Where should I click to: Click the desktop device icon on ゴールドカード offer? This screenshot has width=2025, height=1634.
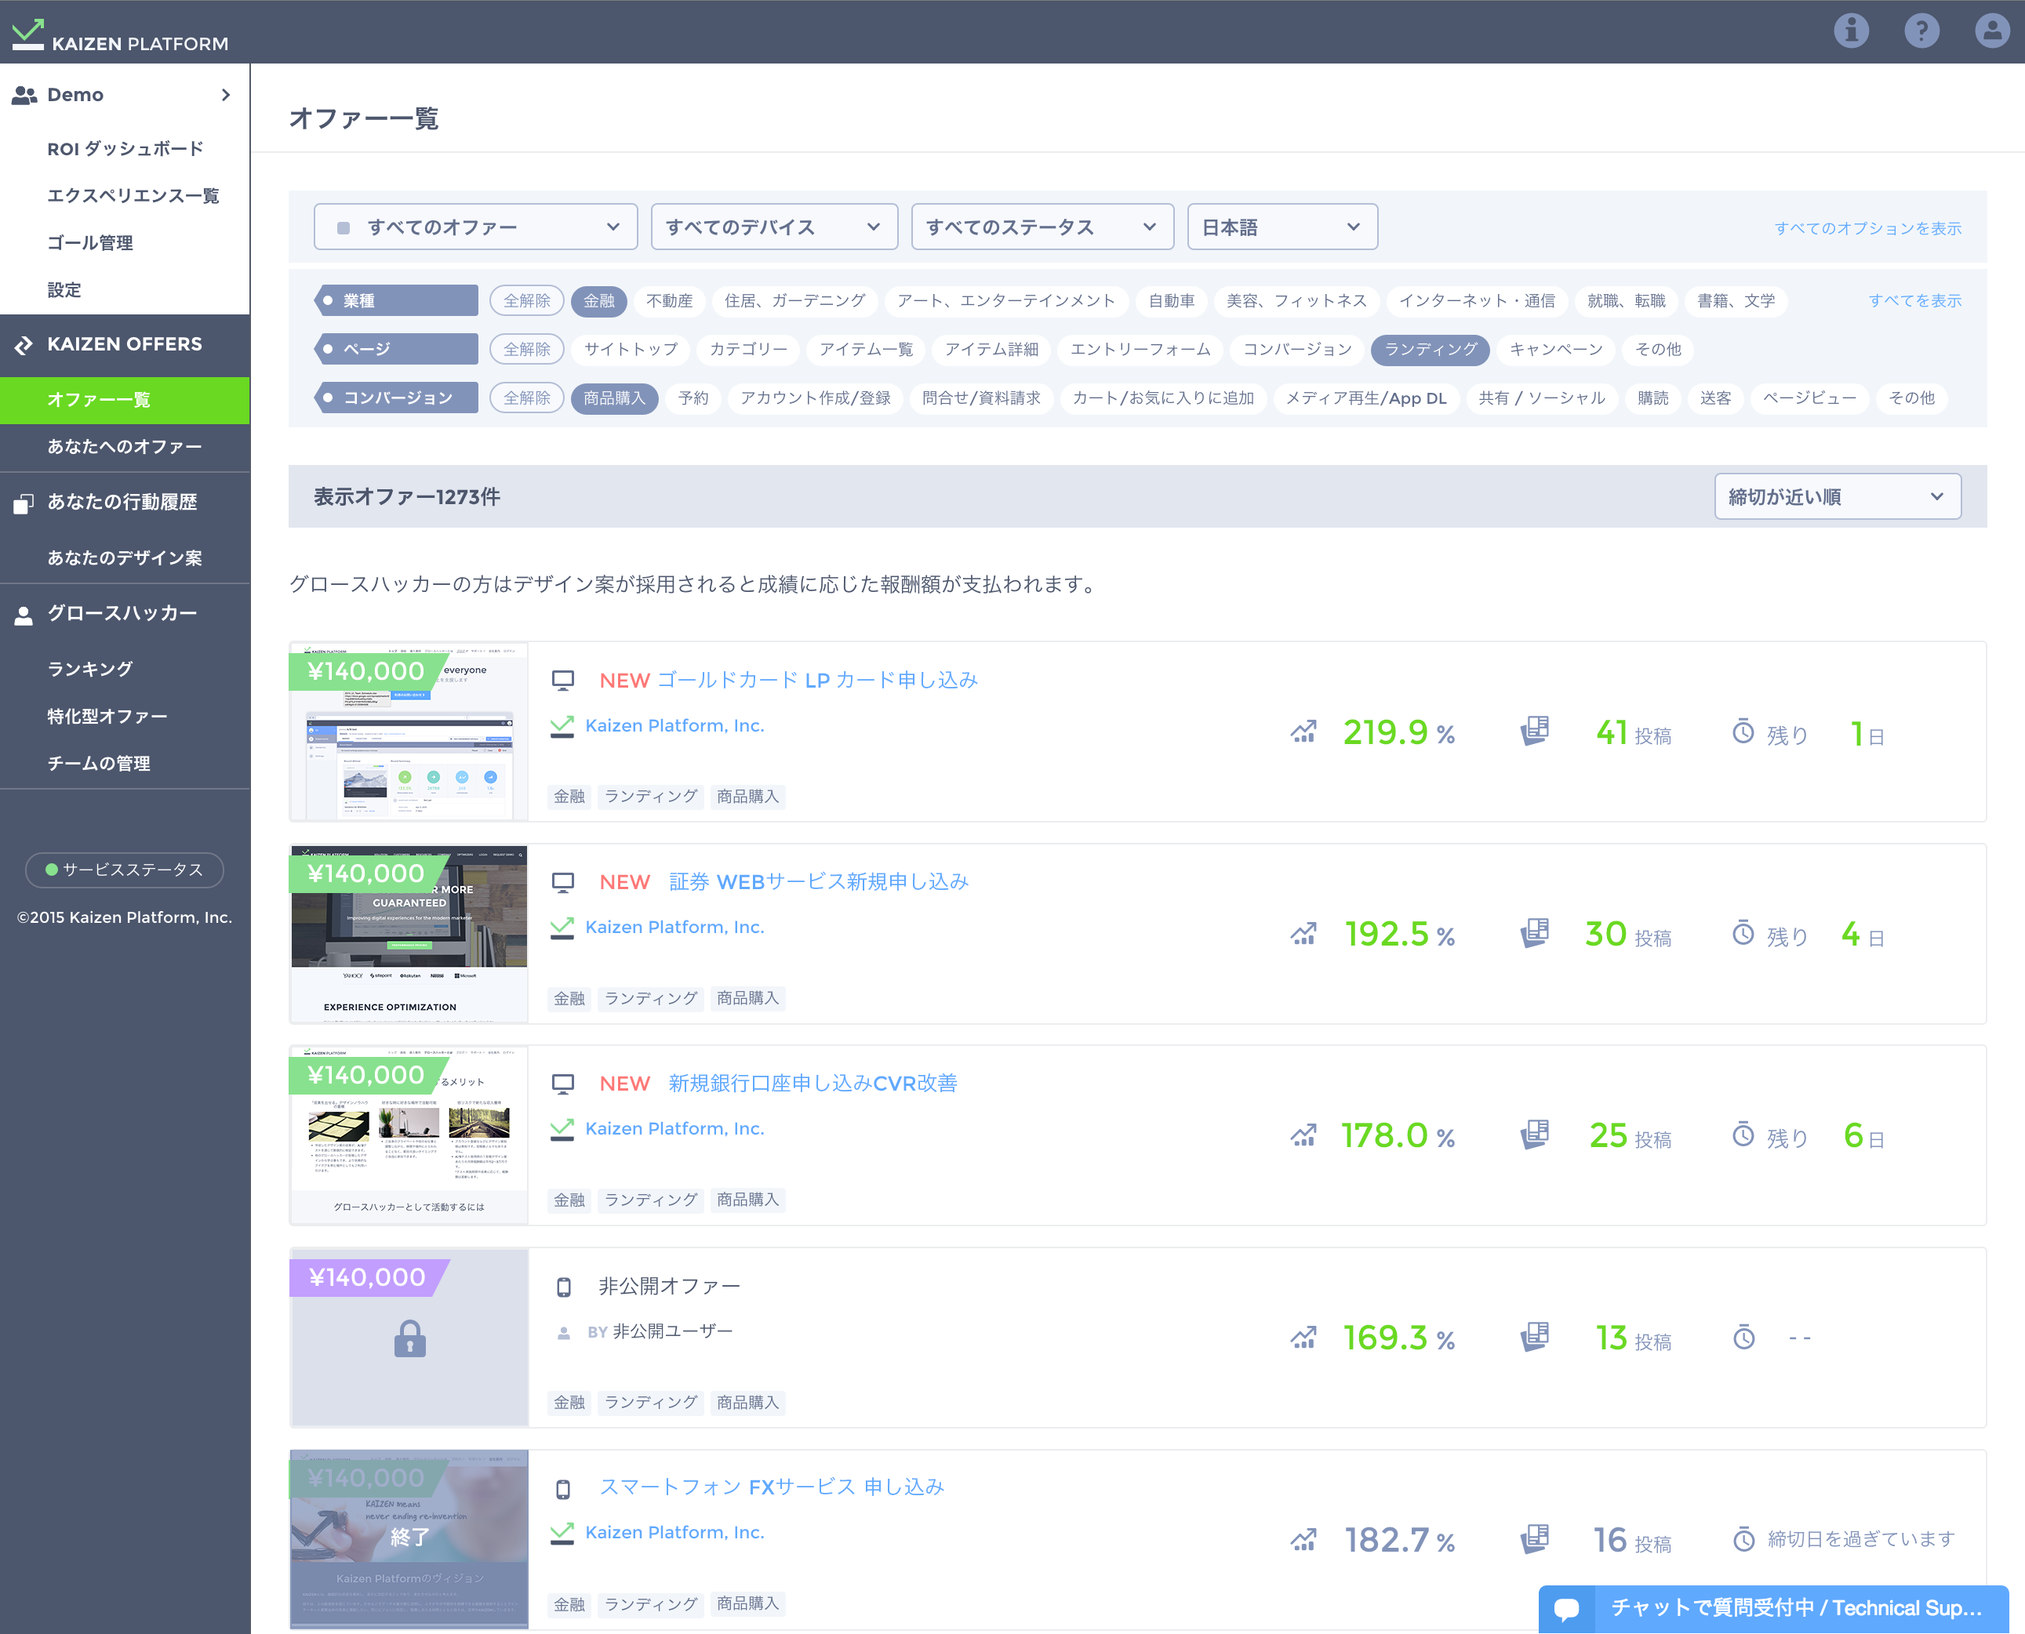563,681
